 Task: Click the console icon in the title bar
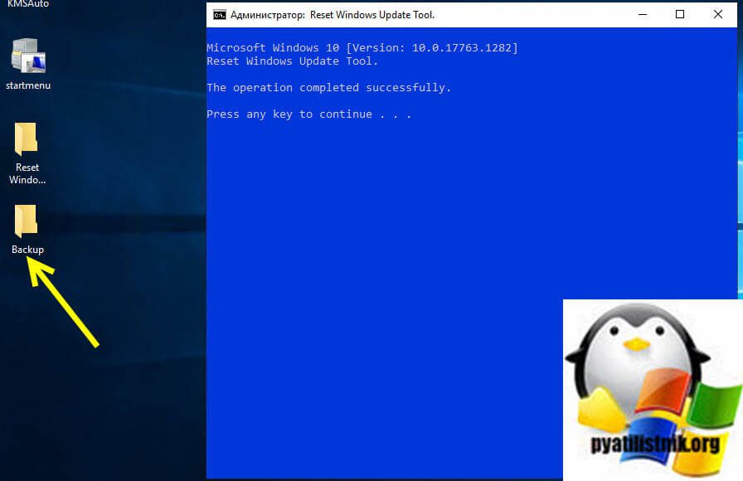tap(220, 15)
